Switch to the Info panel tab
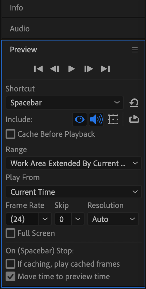 [16, 8]
